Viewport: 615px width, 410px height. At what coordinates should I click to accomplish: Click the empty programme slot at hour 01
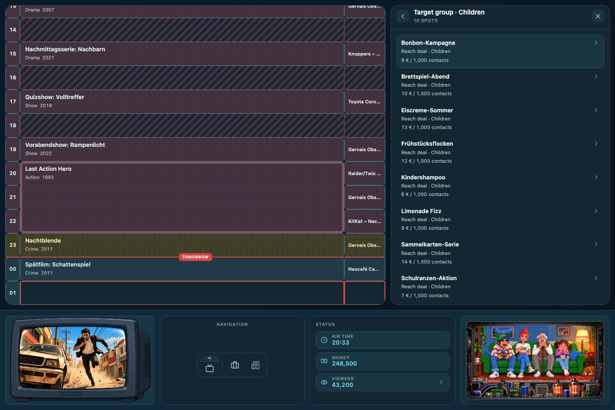point(182,293)
